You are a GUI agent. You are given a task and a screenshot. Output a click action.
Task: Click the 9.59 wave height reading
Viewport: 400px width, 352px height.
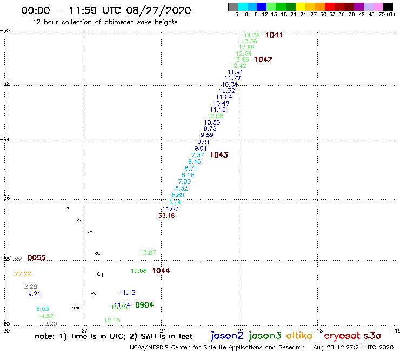[x=207, y=135]
